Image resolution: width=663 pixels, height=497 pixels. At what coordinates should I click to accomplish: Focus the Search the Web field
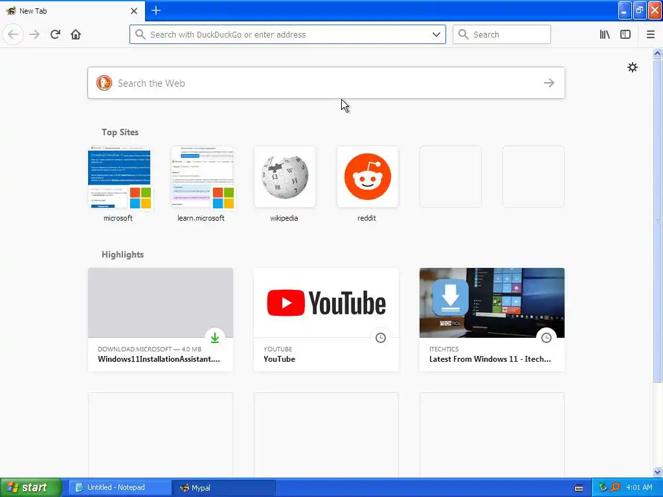pyautogui.click(x=326, y=83)
